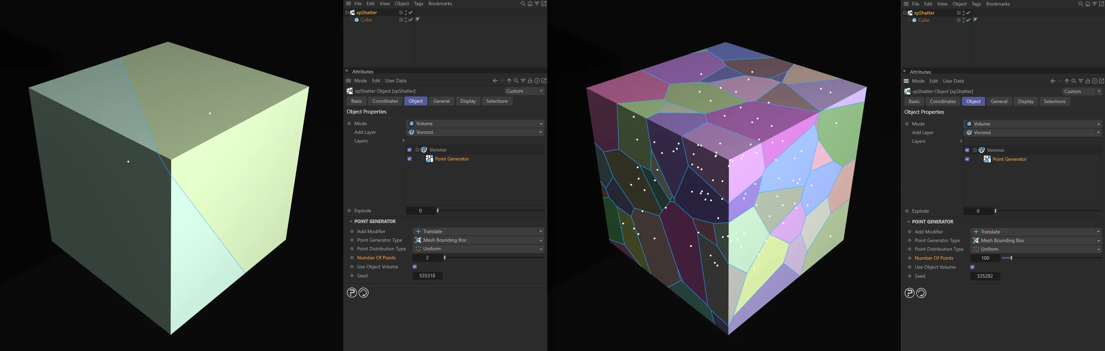
Task: Open the search icon in Attributes panel
Action: coord(516,81)
